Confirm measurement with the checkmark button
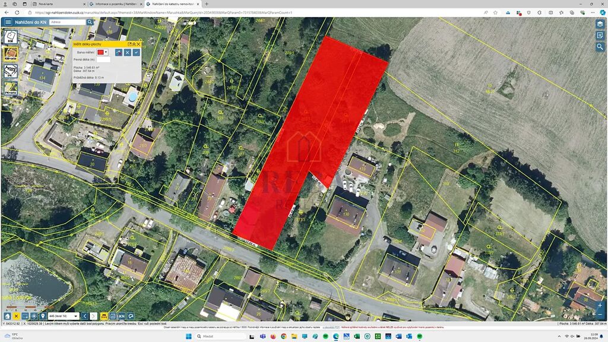608x342 pixels. point(136,52)
